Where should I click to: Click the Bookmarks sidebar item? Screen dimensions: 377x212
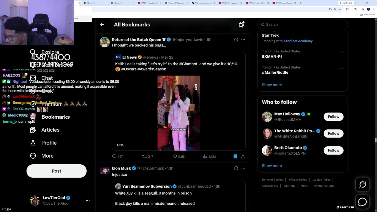50,117
